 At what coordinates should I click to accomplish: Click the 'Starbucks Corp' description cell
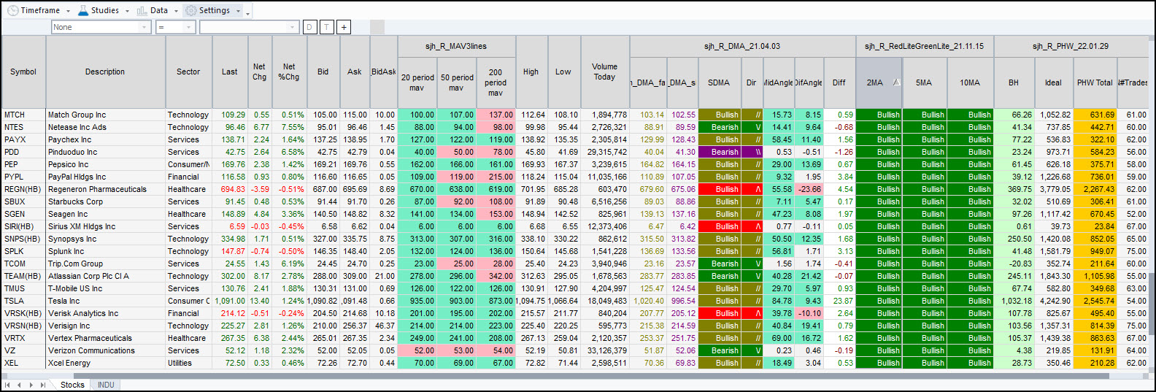coord(105,201)
